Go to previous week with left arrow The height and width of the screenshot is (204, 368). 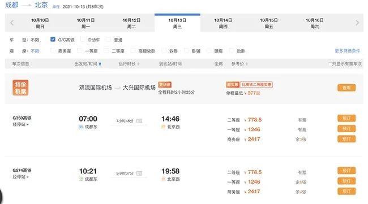[x=12, y=23]
